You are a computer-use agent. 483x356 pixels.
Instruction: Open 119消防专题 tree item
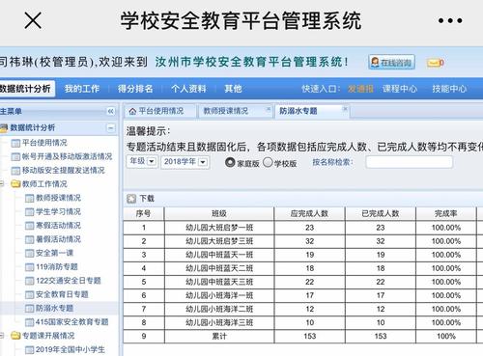[x=57, y=266]
